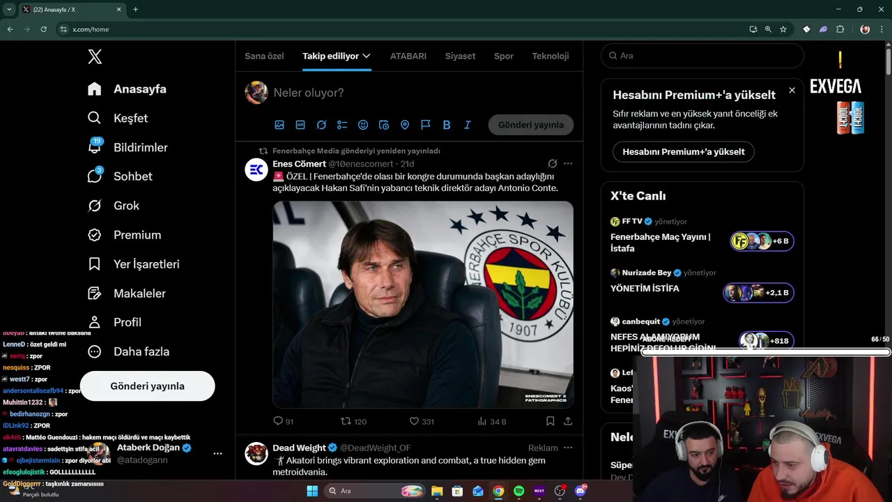
Task: Click the compose Gönderi yayınla button
Action: pyautogui.click(x=531, y=125)
